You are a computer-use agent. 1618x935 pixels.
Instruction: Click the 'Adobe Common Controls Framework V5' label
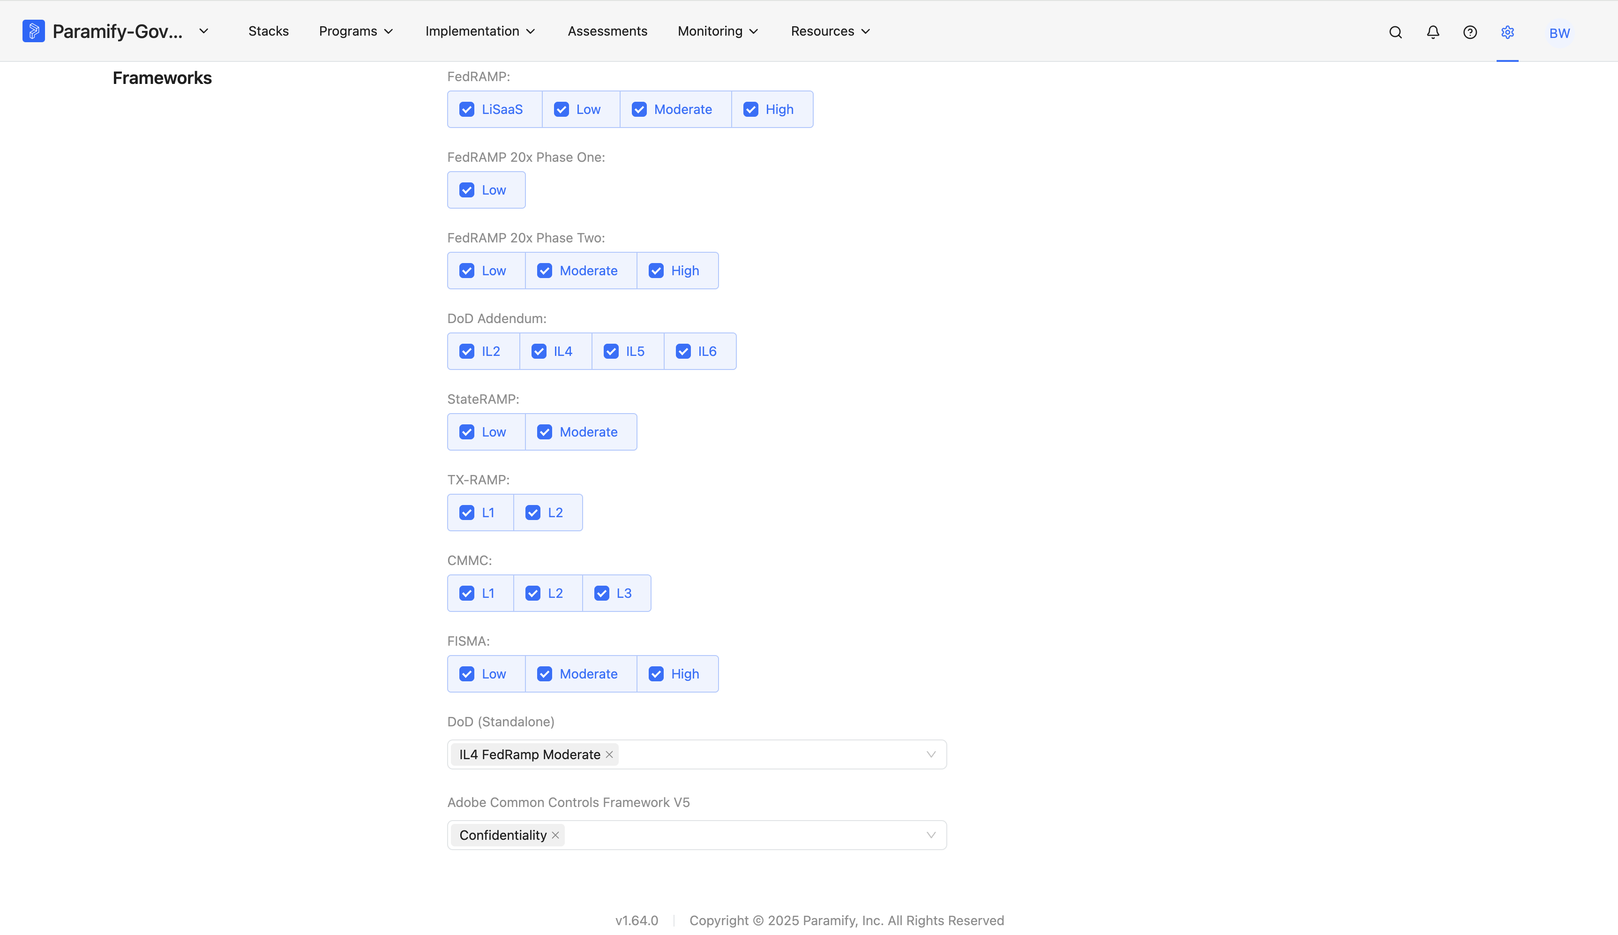[x=569, y=803]
